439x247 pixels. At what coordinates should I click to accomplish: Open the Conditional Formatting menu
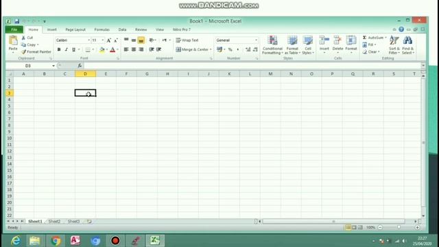point(272,45)
